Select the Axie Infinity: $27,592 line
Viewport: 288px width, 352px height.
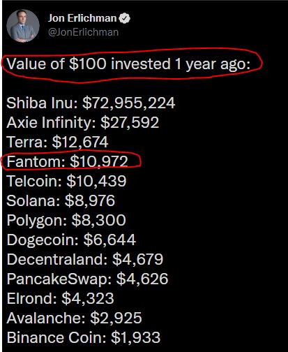pos(83,122)
